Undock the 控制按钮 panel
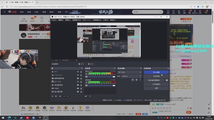Image resolution: width=214 pixels, height=120 pixels. click(168, 68)
